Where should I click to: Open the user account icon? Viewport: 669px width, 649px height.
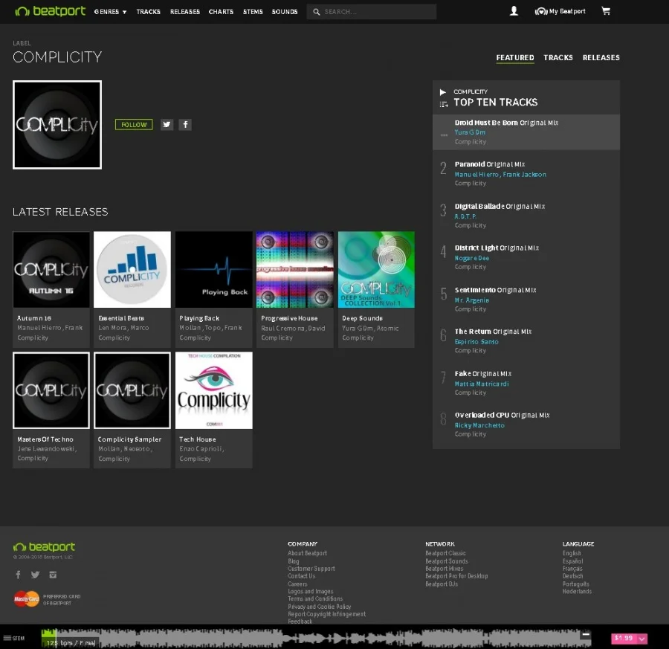click(x=514, y=11)
